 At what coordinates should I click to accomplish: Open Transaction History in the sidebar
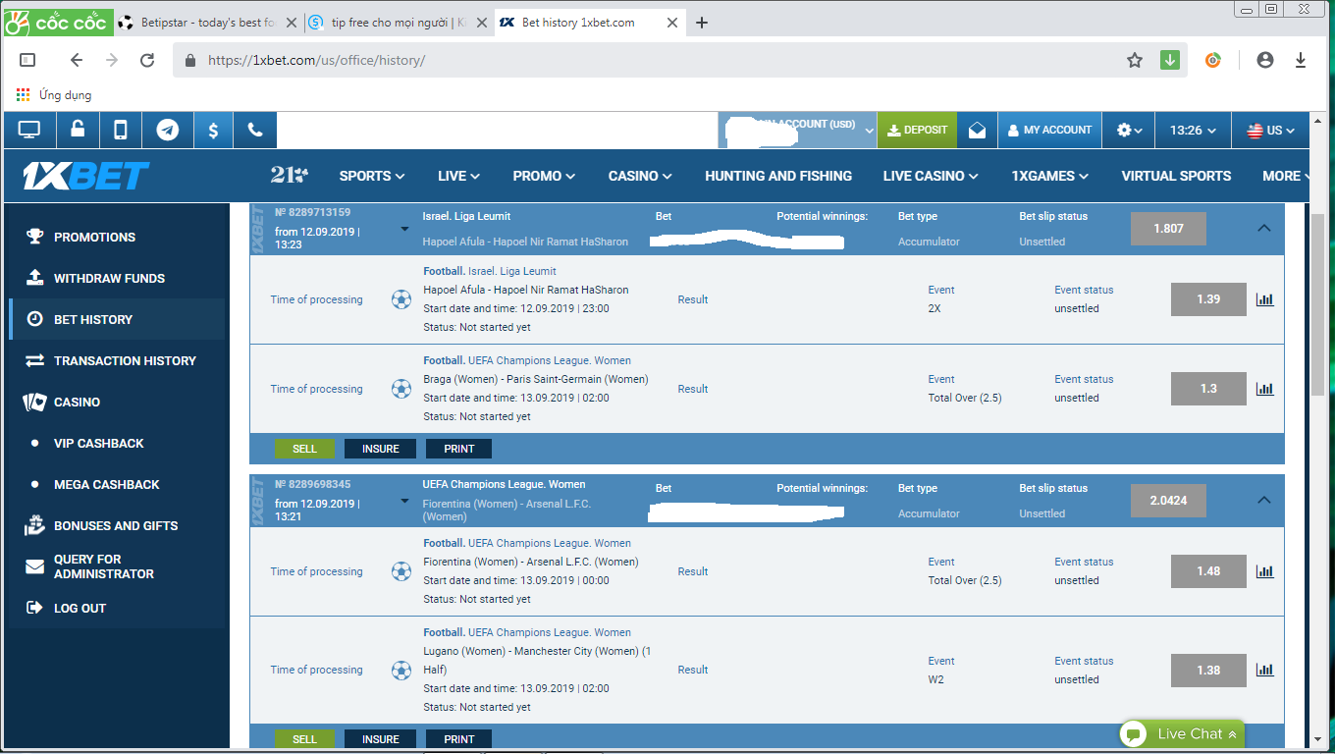click(116, 360)
